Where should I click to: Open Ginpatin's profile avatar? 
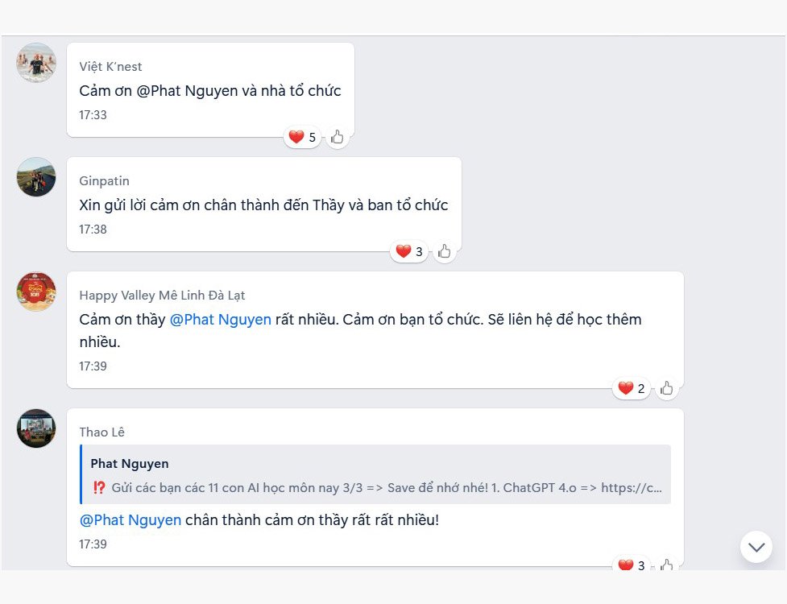36,177
